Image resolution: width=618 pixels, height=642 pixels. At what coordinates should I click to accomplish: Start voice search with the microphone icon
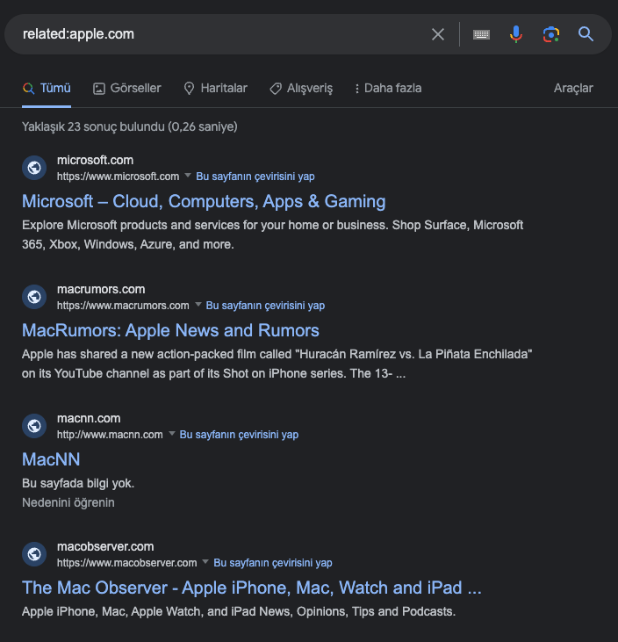pyautogui.click(x=516, y=34)
